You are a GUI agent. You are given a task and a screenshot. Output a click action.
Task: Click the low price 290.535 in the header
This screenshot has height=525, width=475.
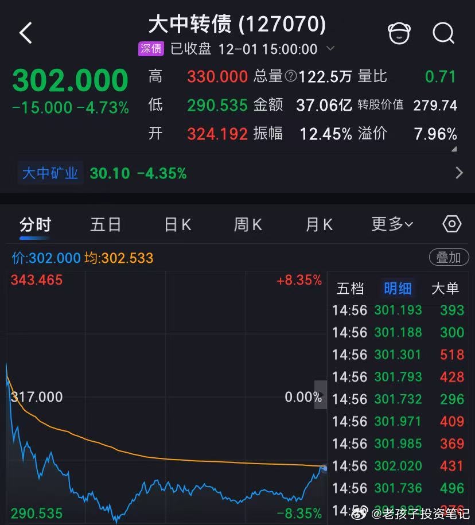click(x=217, y=106)
